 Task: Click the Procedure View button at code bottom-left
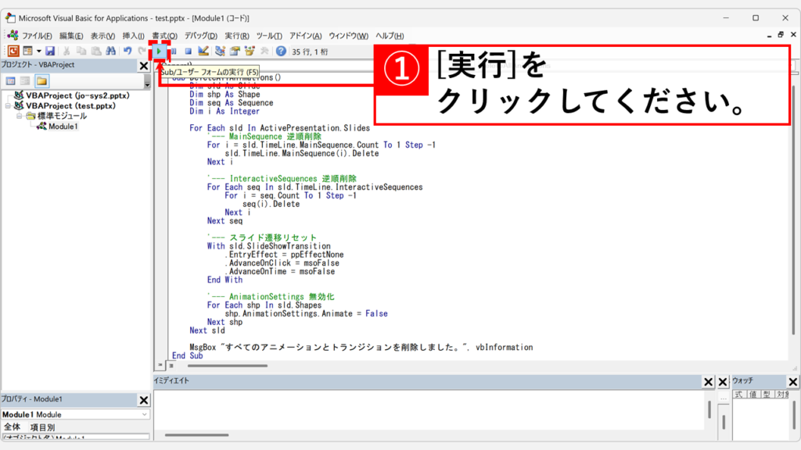point(160,366)
